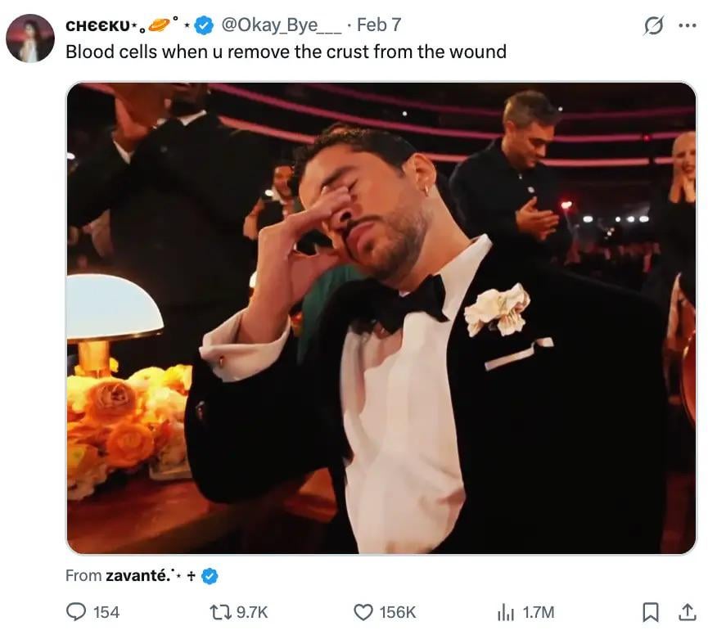Open the @Okay_Bye___ handle link
Image resolution: width=708 pixels, height=635 pixels.
pos(280,25)
